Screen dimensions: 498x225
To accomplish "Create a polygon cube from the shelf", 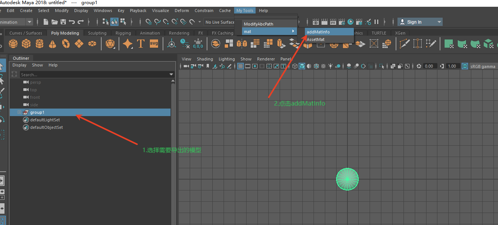I will pyautogui.click(x=26, y=44).
